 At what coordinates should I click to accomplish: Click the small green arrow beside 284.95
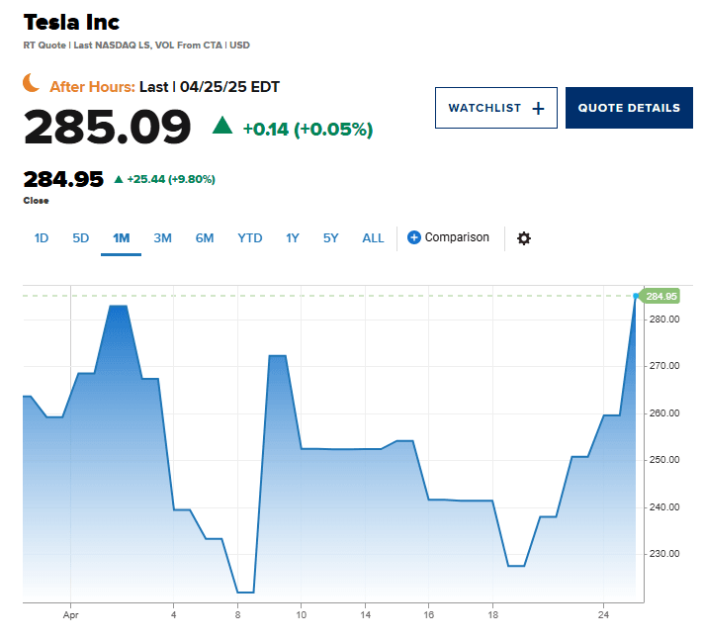(119, 179)
